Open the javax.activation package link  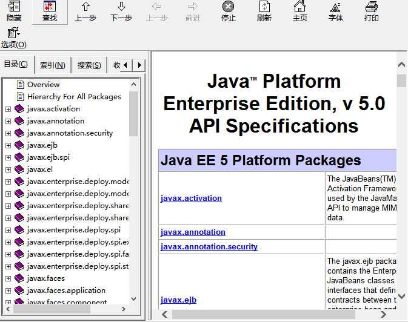point(191,198)
